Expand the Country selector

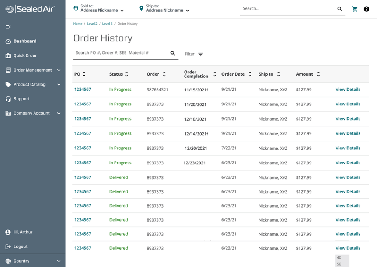(x=59, y=261)
